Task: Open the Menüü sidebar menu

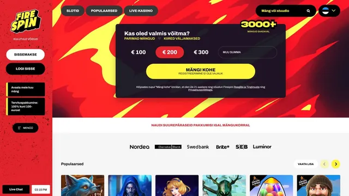Action: pyautogui.click(x=26, y=128)
